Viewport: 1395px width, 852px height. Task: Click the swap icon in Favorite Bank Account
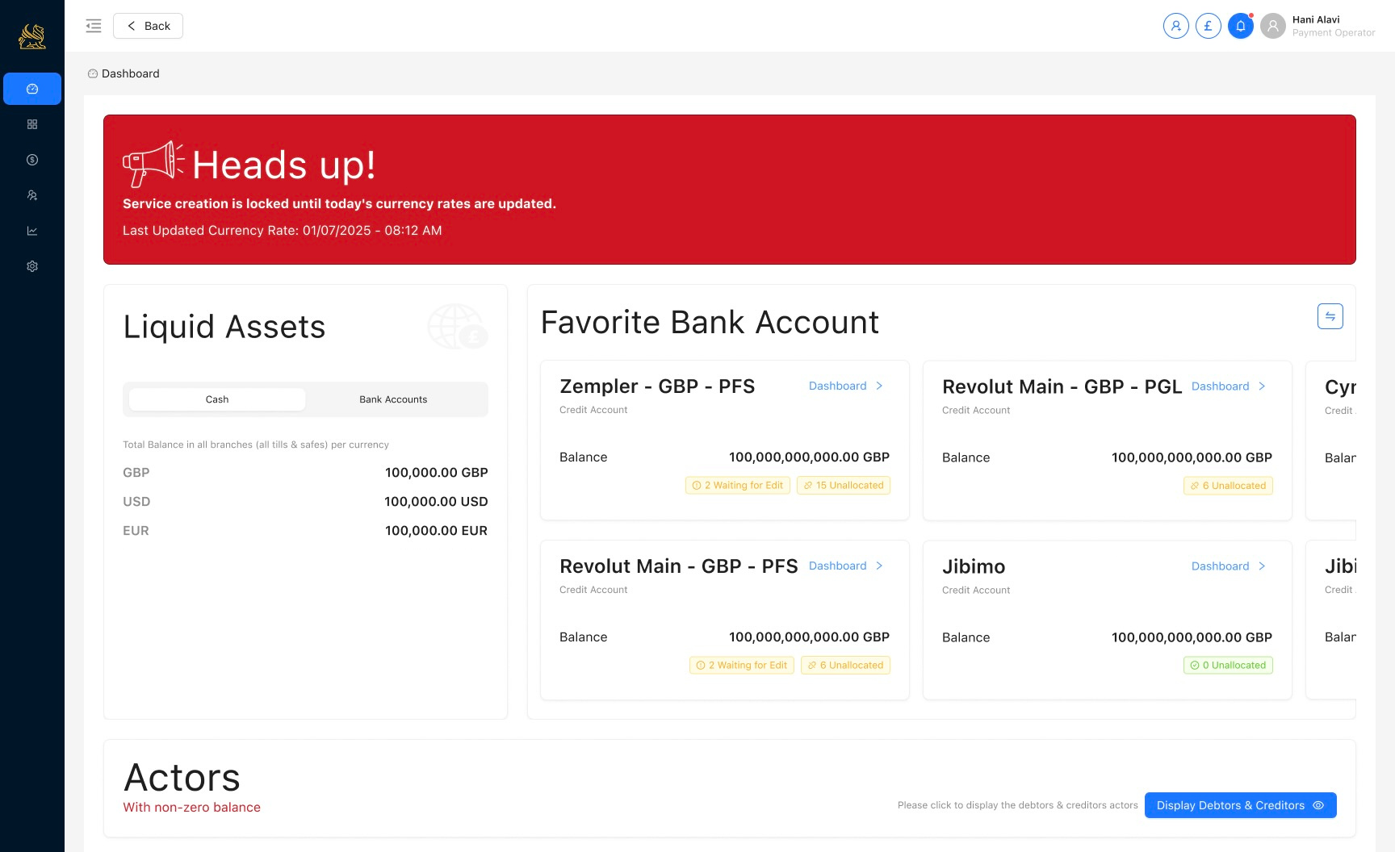pos(1330,315)
